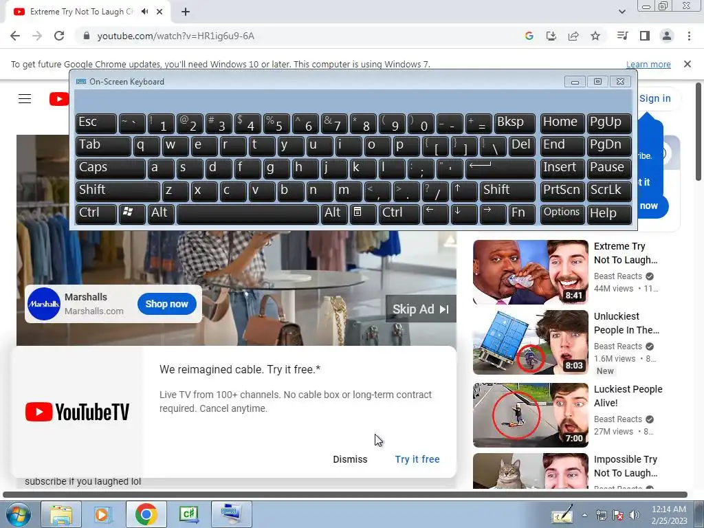
Task: Toggle the left Ctrl key
Action: [96, 214]
